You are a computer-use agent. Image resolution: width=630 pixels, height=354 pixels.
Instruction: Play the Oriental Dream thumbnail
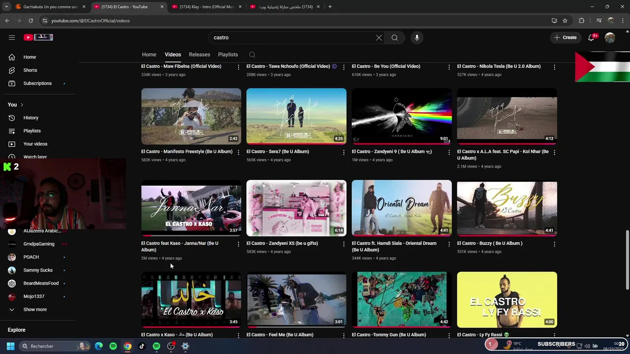[x=402, y=208]
